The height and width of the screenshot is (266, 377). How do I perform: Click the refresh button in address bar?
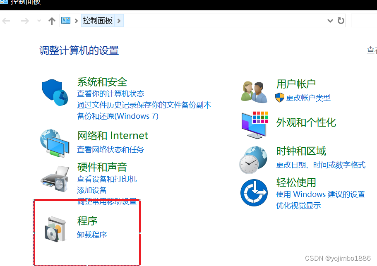(341, 21)
